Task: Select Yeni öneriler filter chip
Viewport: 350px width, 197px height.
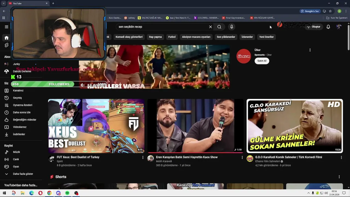Action: tap(267, 37)
